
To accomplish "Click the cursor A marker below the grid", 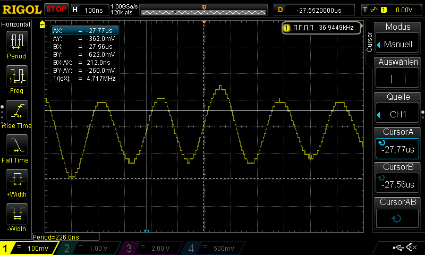I will (x=147, y=231).
